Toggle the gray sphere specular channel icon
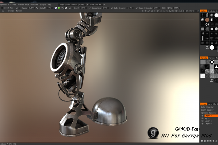This screenshot has height=145, width=218. point(62,8)
